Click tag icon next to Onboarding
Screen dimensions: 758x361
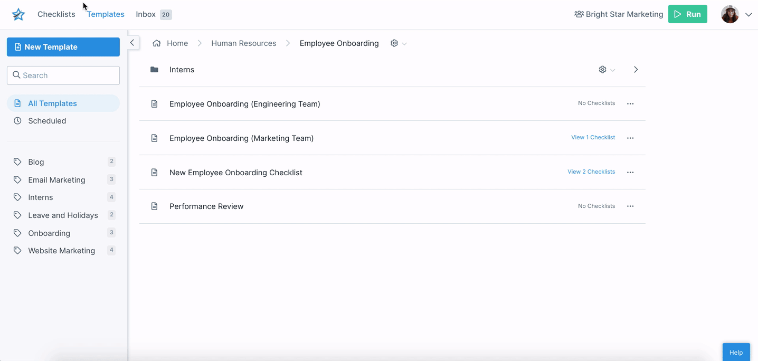click(x=17, y=233)
